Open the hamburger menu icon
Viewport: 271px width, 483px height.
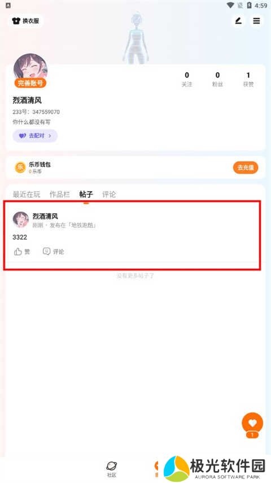click(x=256, y=21)
